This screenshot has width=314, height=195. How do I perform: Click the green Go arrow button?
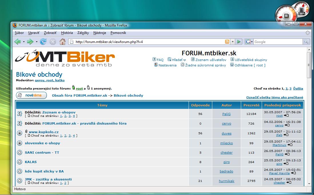239,42
